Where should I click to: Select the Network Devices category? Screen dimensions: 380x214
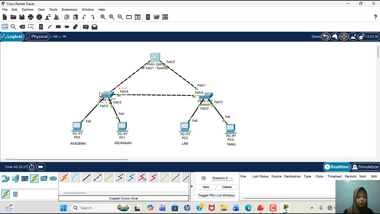6,179
